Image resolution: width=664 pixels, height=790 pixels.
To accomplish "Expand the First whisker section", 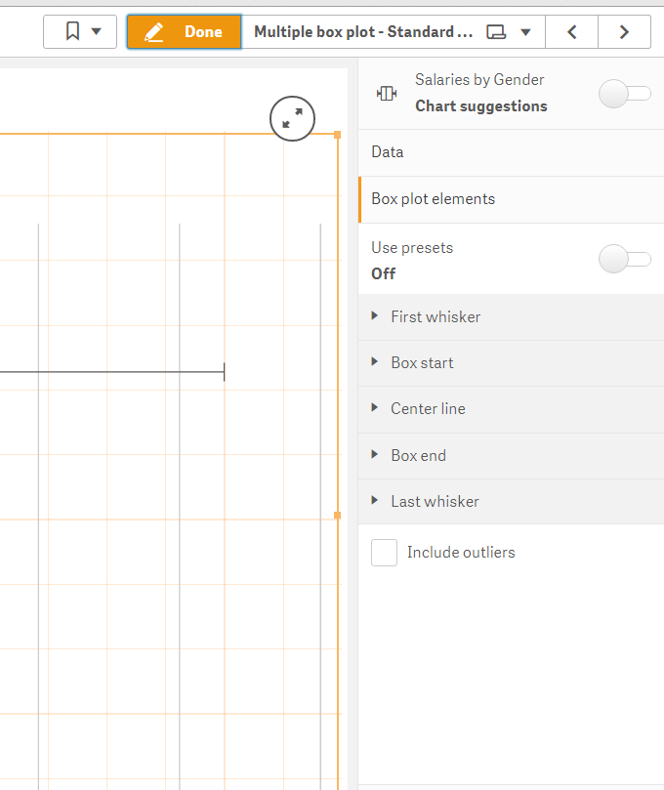I will pyautogui.click(x=374, y=316).
